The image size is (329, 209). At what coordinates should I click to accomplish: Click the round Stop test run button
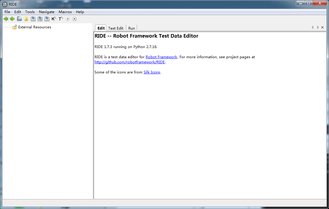click(74, 19)
